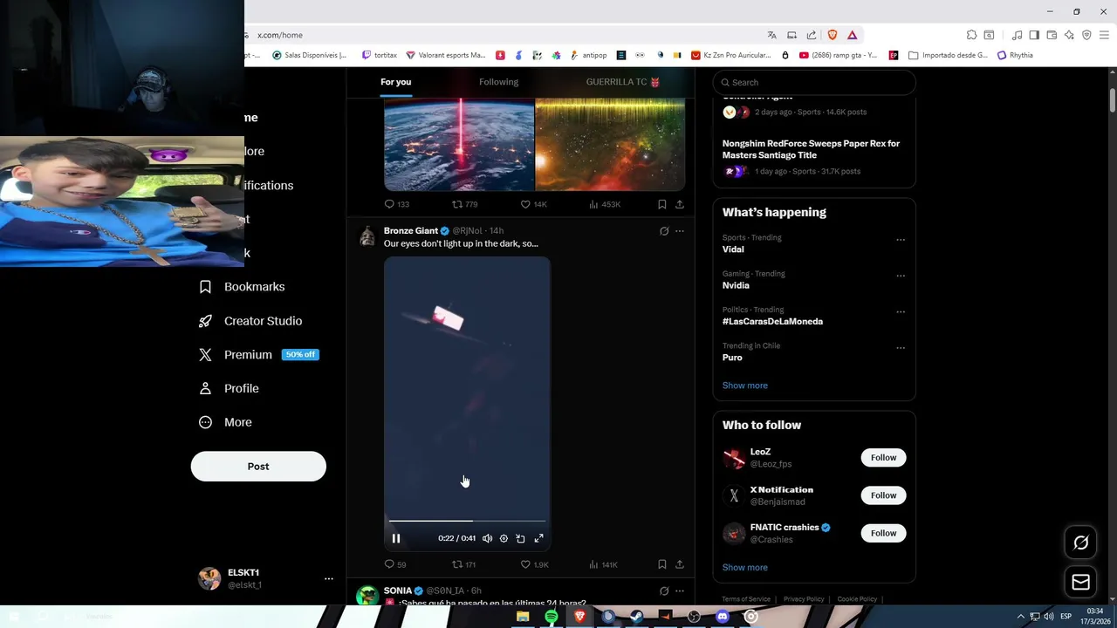Follow LeoZ account
Screen dimensions: 1117x628
click(x=883, y=457)
